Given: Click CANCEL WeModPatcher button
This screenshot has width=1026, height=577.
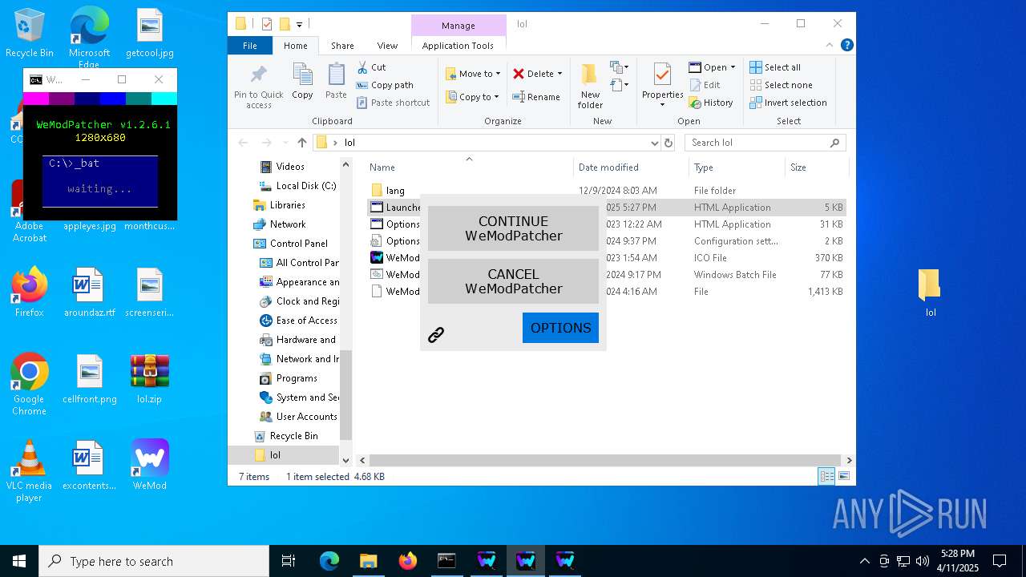Looking at the screenshot, I should coord(513,281).
